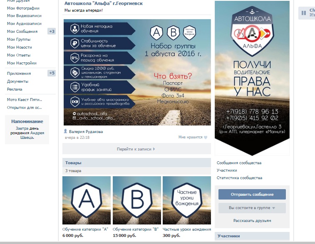Open the Участники link under the group avatar
This screenshot has height=244, width=315.
coord(227,170)
